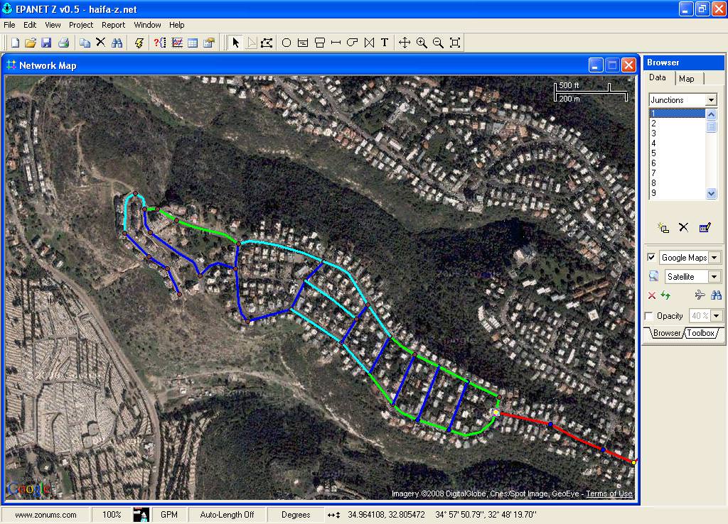Viewport: 728px width, 524px height.
Task: Select the Add Label T tool
Action: click(x=385, y=43)
